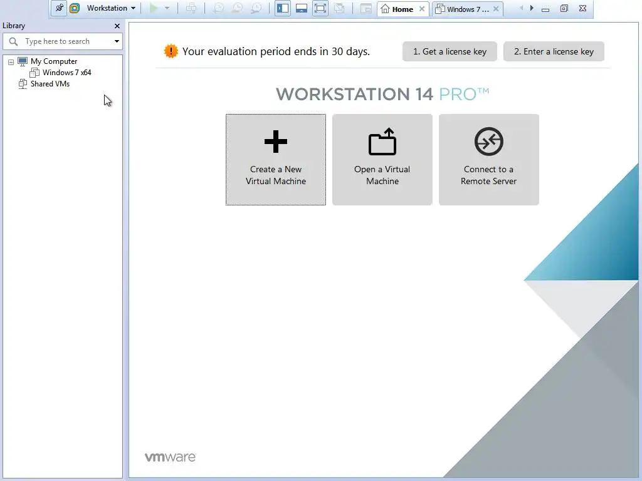
Task: Enter full screen mode icon
Action: (x=320, y=8)
